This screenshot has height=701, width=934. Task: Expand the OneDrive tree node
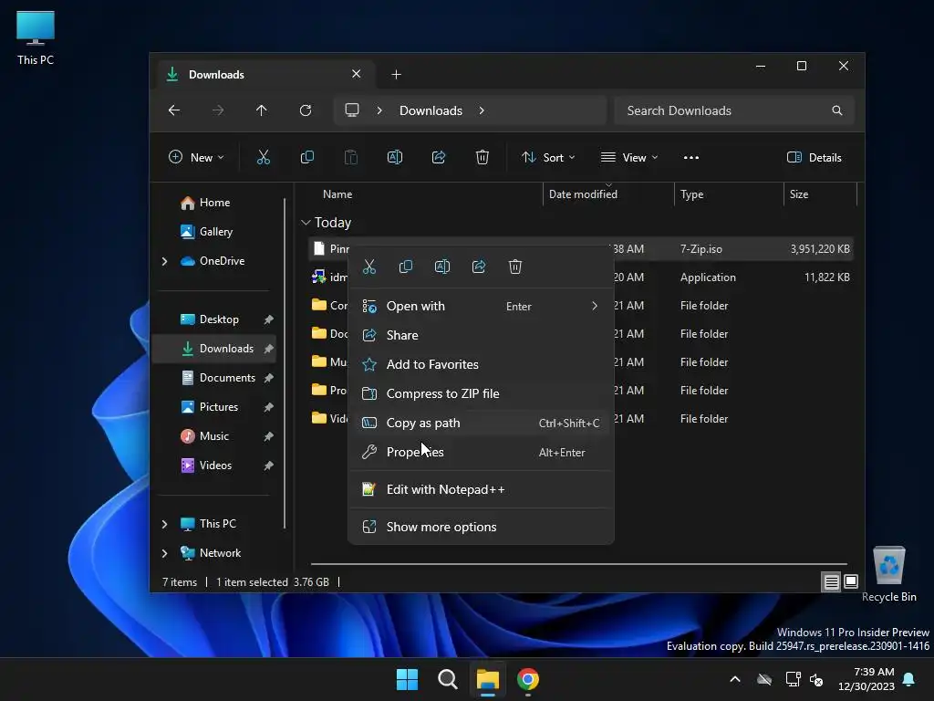(165, 261)
